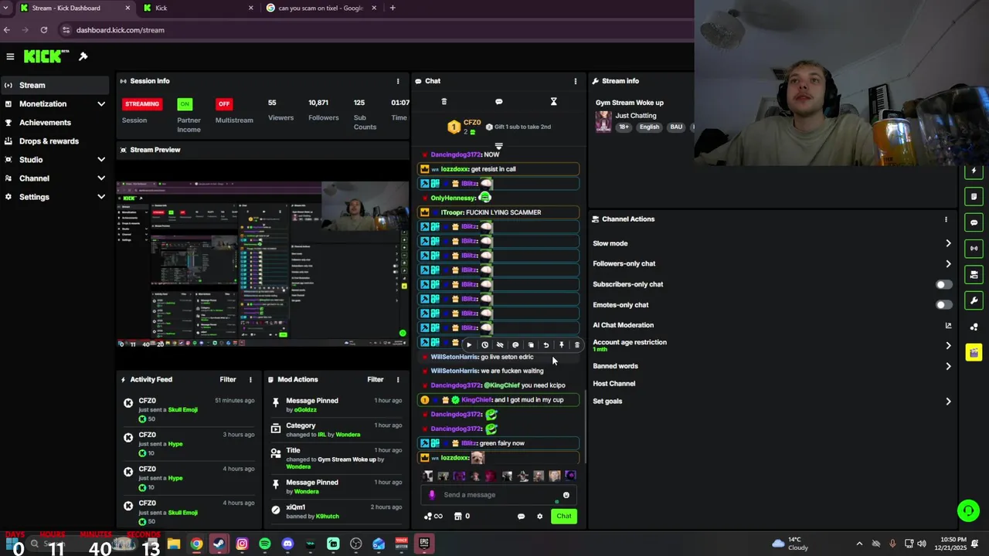Click the green Chat send button
Image resolution: width=989 pixels, height=556 pixels.
[x=564, y=516]
